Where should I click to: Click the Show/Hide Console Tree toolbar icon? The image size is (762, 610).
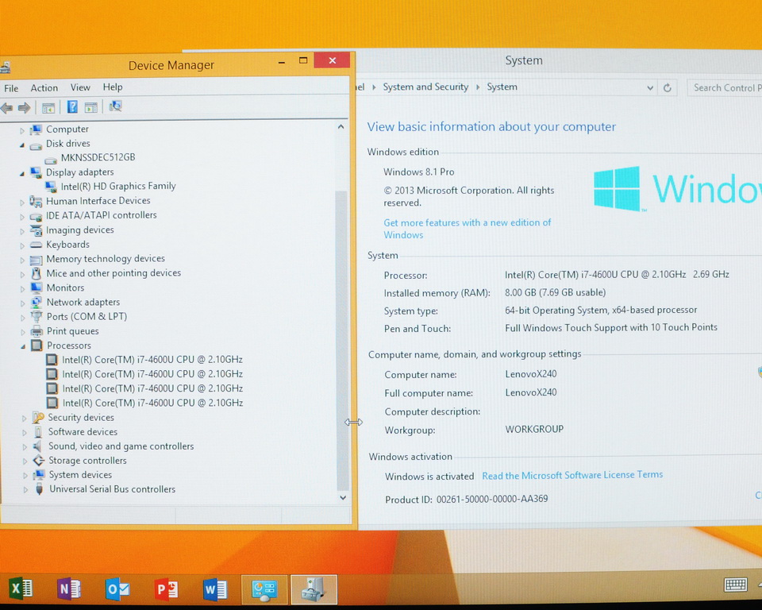(48, 107)
